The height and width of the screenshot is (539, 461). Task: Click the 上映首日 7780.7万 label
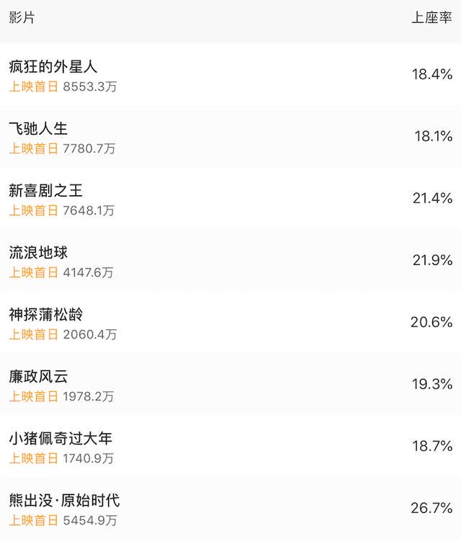pyautogui.click(x=62, y=148)
